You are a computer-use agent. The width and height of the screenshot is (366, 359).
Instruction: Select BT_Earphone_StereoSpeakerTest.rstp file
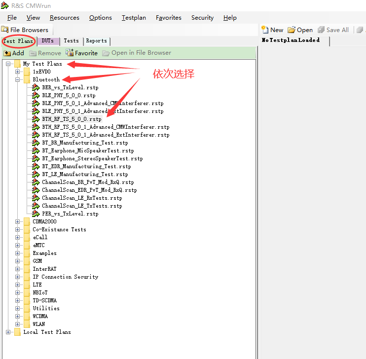pyautogui.click(x=92, y=158)
